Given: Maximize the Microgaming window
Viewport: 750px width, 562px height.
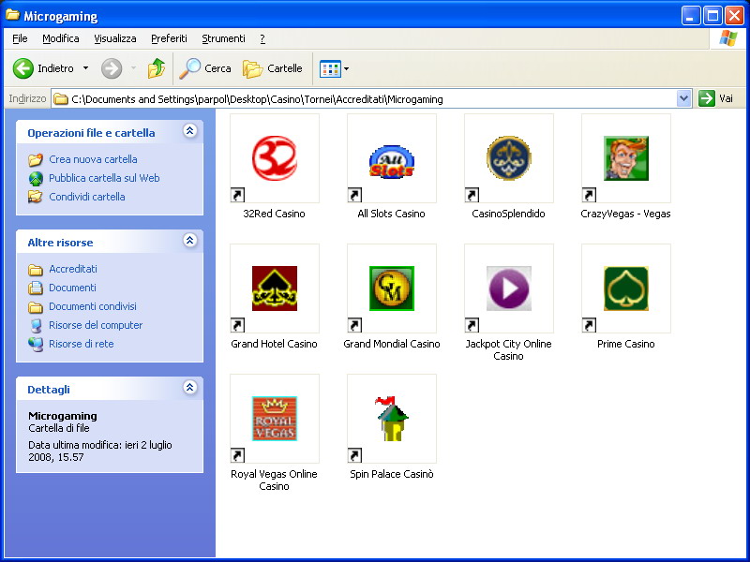Looking at the screenshot, I should (x=712, y=16).
